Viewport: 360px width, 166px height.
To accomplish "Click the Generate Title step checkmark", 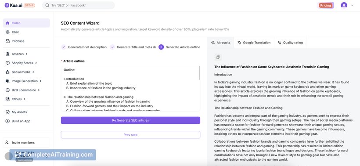I will (112, 47).
